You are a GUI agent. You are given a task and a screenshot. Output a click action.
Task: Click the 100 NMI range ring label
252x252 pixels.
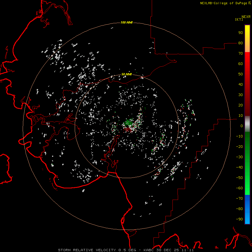(127, 22)
